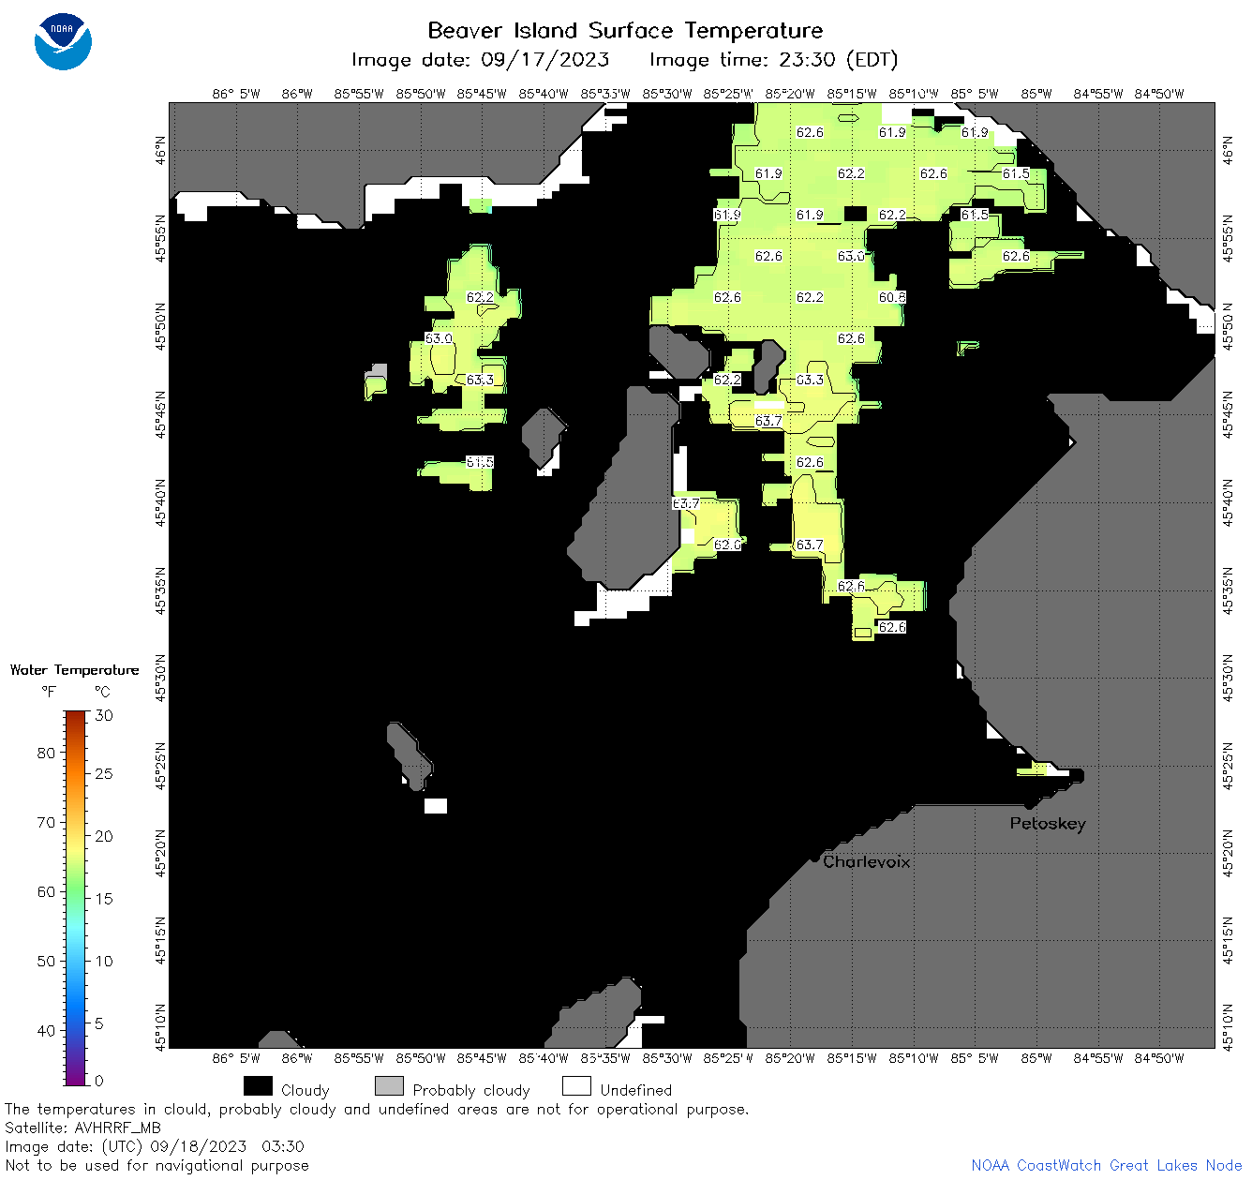The width and height of the screenshot is (1252, 1180).
Task: Click the °C unit header on scale
Action: pyautogui.click(x=102, y=692)
